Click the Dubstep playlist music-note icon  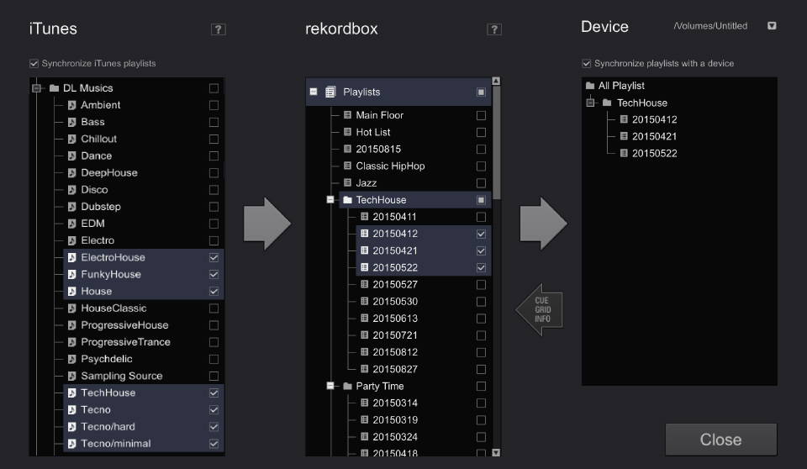point(72,207)
